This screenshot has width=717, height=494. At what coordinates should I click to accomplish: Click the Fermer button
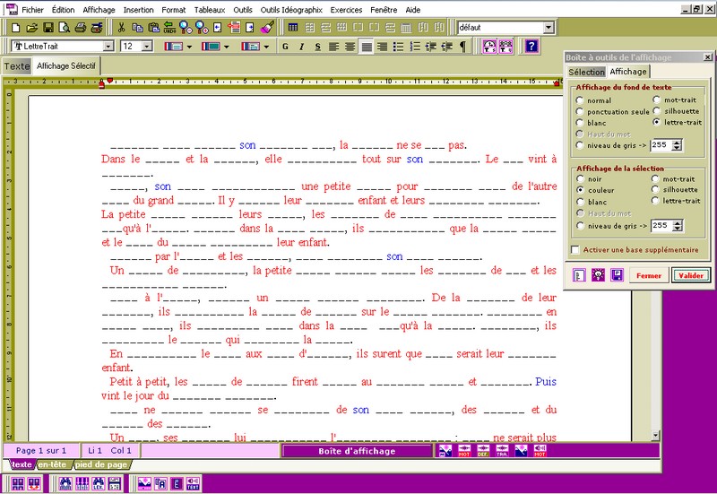pyautogui.click(x=649, y=275)
